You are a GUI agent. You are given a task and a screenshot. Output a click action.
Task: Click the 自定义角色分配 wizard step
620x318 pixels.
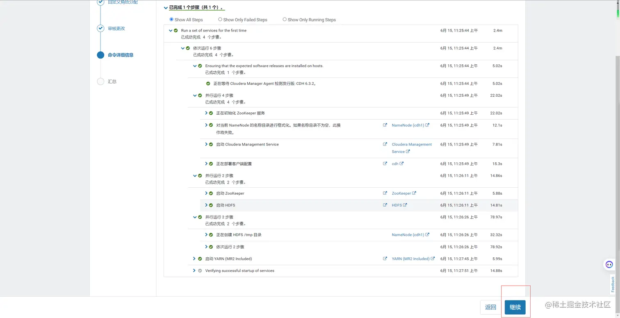(x=123, y=2)
